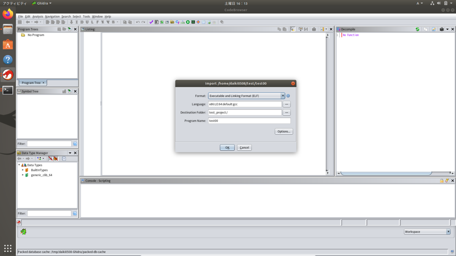Screen dimensions: 456x256
Task: Click the Ghidra dragon icon at bottom left
Action: point(23,231)
